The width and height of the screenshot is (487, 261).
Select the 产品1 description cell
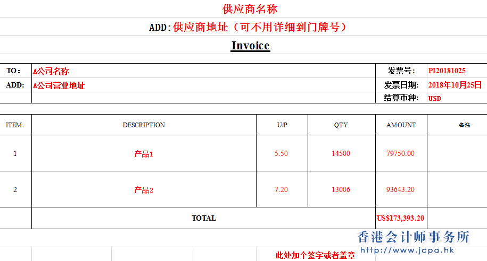144,154
